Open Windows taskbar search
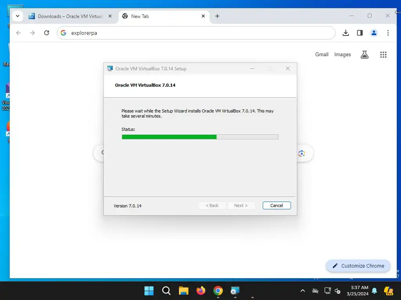The height and width of the screenshot is (300, 401). click(x=166, y=291)
